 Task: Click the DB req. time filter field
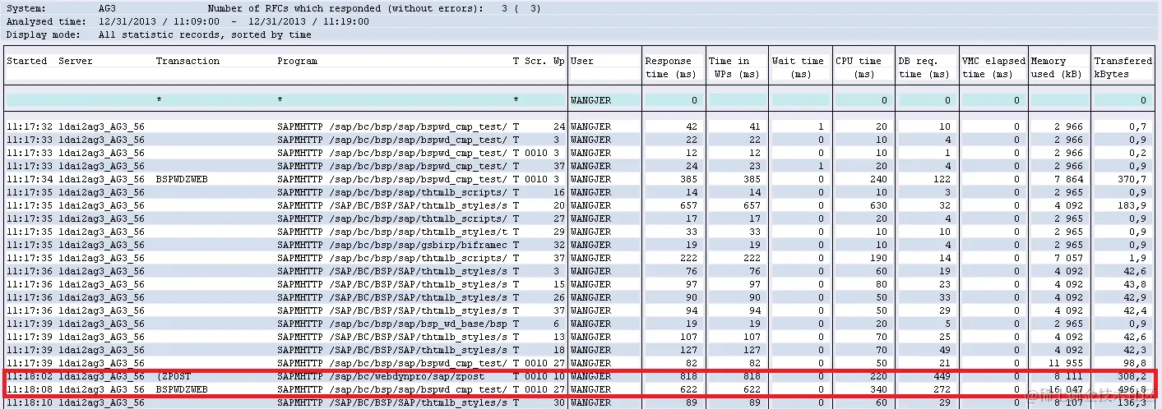point(926,100)
